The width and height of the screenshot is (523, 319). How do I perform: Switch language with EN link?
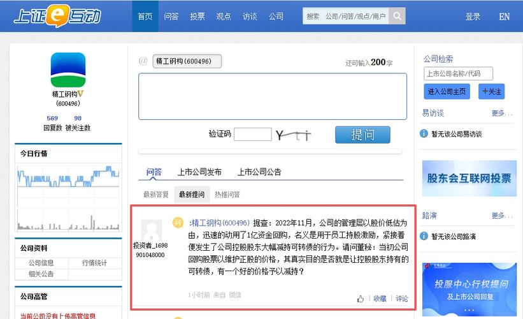click(x=504, y=17)
